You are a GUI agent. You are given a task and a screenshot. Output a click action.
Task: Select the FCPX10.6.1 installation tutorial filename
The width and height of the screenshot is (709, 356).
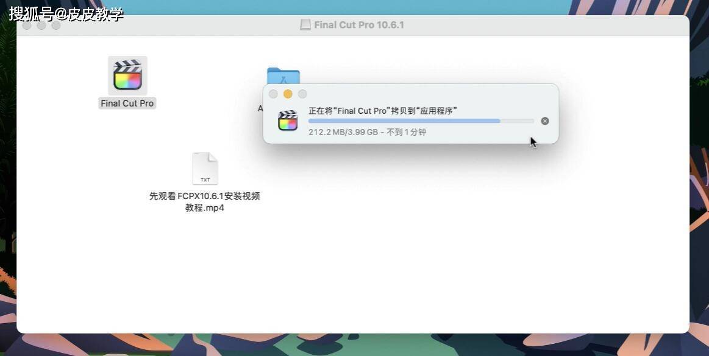[x=205, y=201]
